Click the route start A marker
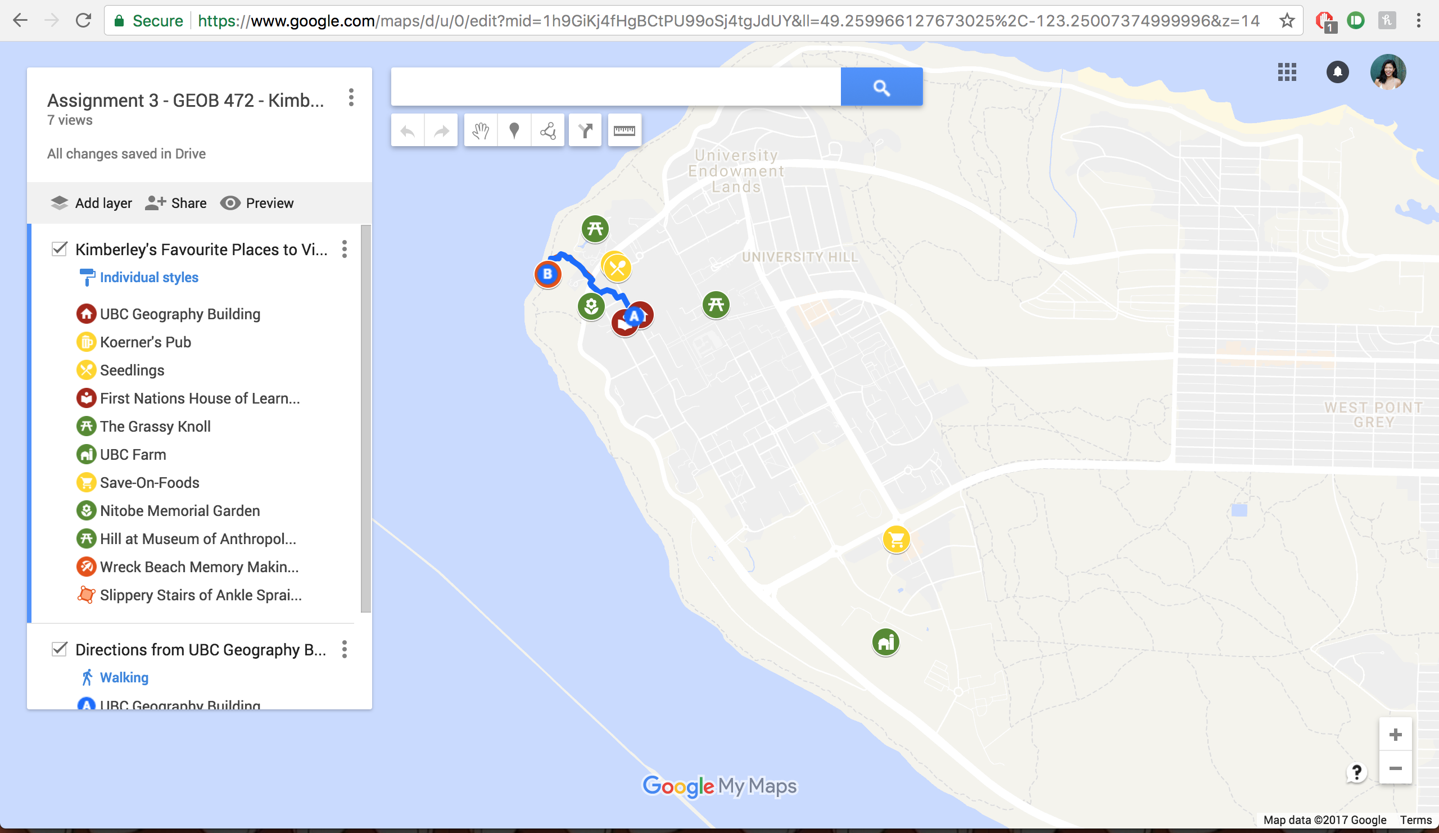The width and height of the screenshot is (1439, 833). coord(634,316)
